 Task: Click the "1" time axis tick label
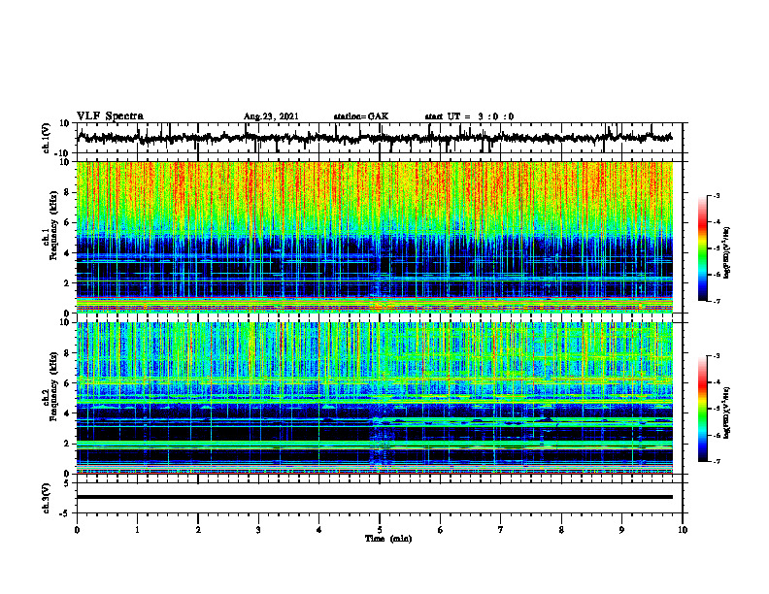coord(137,530)
